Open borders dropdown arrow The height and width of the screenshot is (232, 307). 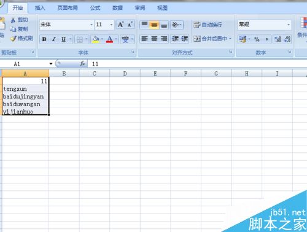(x=87, y=39)
